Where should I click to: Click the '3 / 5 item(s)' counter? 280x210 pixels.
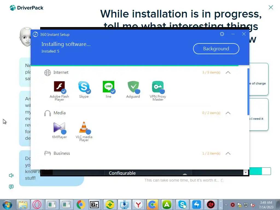click(x=211, y=72)
